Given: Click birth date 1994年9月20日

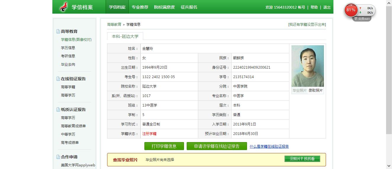Looking at the screenshot, I should (155, 67).
